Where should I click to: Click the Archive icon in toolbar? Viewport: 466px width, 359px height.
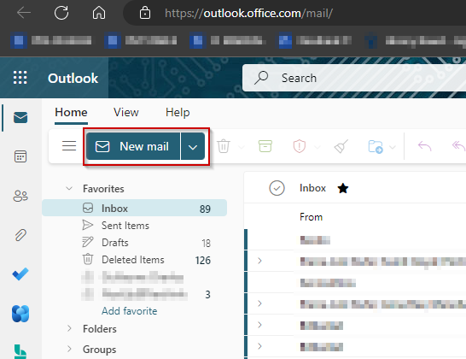(x=265, y=146)
